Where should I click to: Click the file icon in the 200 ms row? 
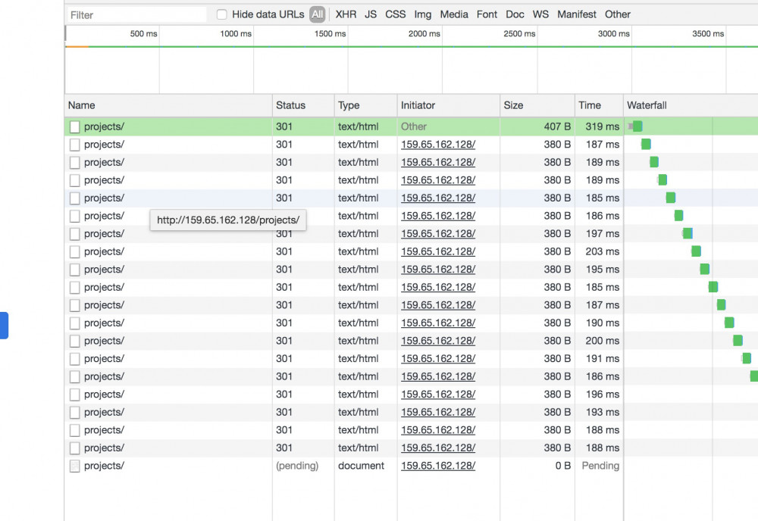74,342
